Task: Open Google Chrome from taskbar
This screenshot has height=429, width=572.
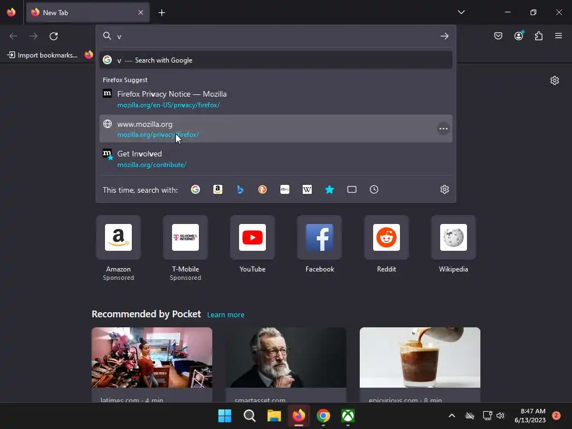Action: (323, 416)
